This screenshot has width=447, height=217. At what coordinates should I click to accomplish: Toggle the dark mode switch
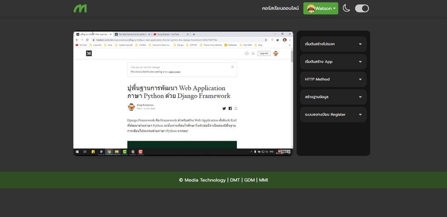click(x=362, y=8)
